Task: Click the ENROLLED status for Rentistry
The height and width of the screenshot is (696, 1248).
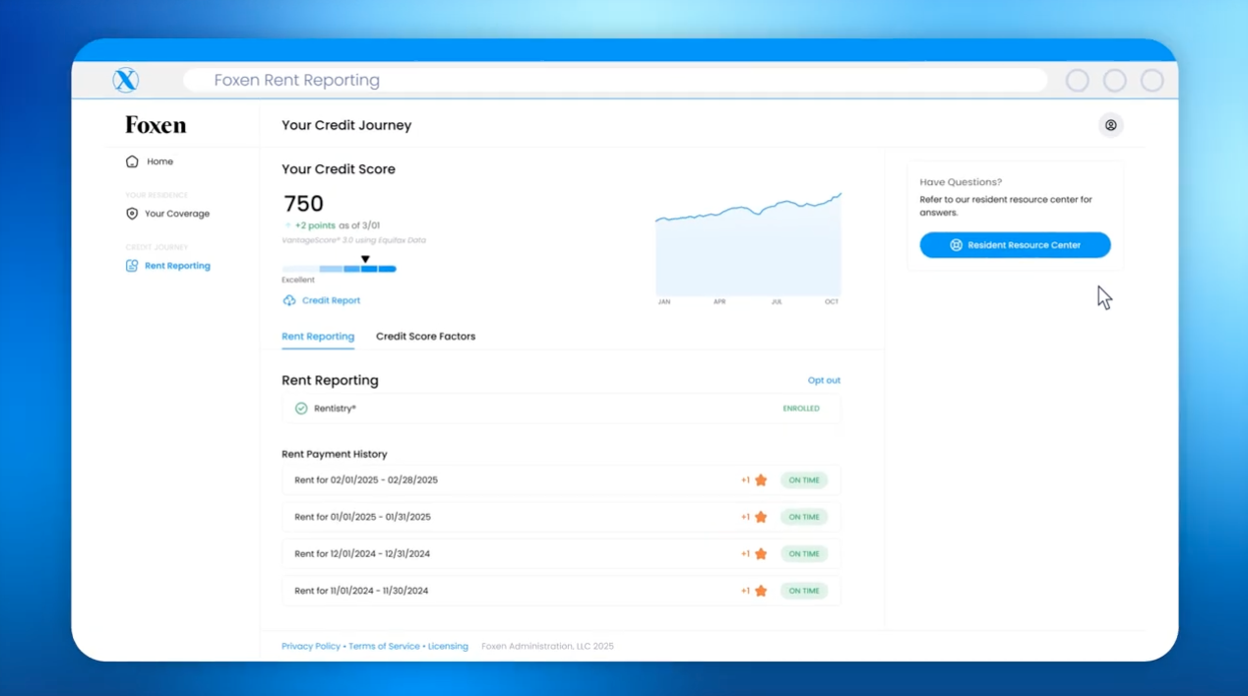Action: pos(801,409)
